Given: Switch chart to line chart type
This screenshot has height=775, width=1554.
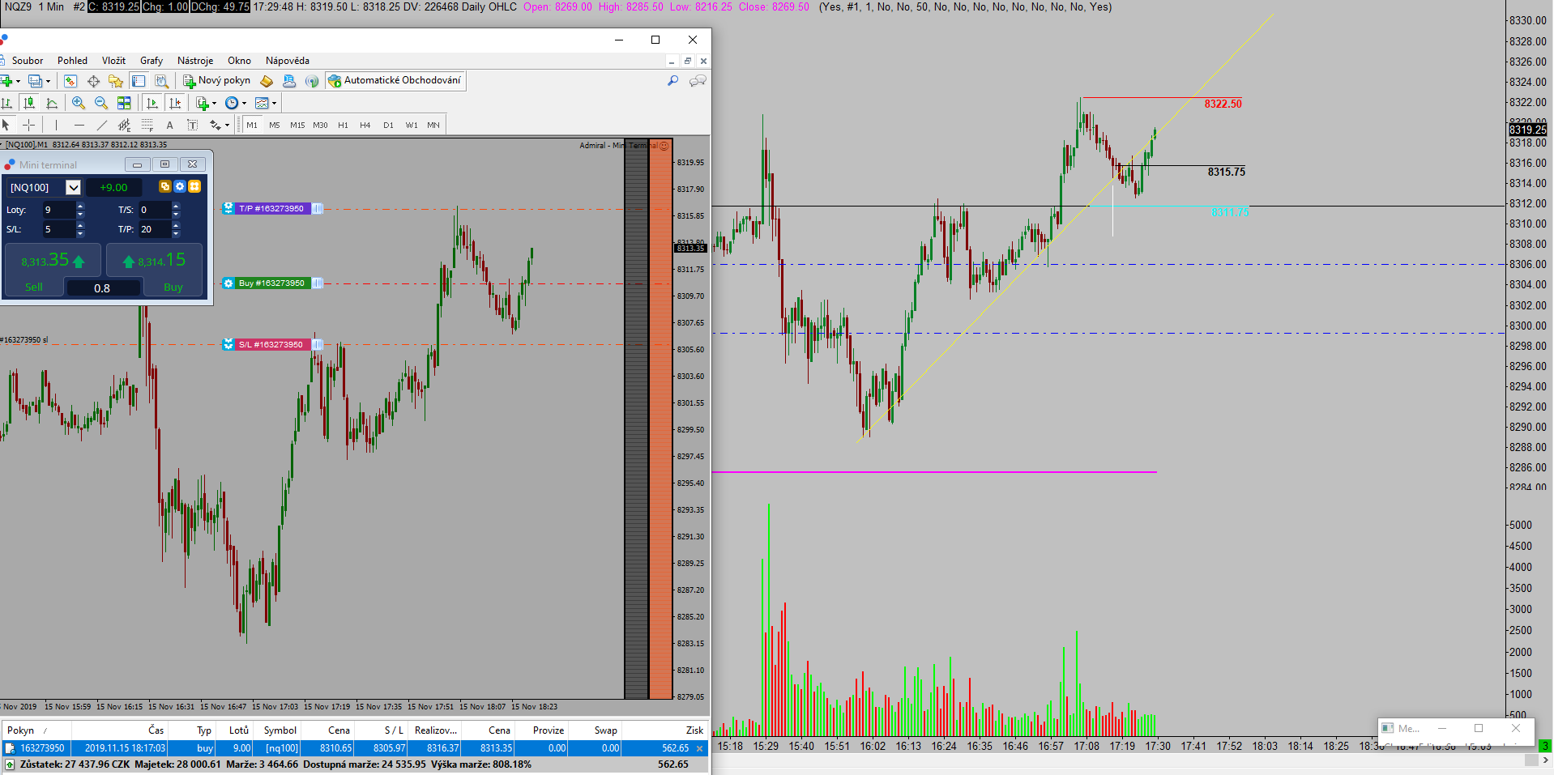Looking at the screenshot, I should click(x=52, y=103).
